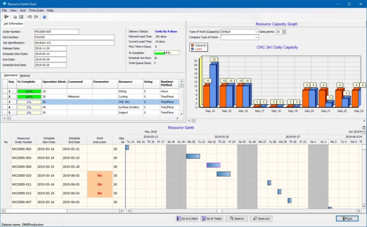Open the Time Scale menu

[36, 11]
